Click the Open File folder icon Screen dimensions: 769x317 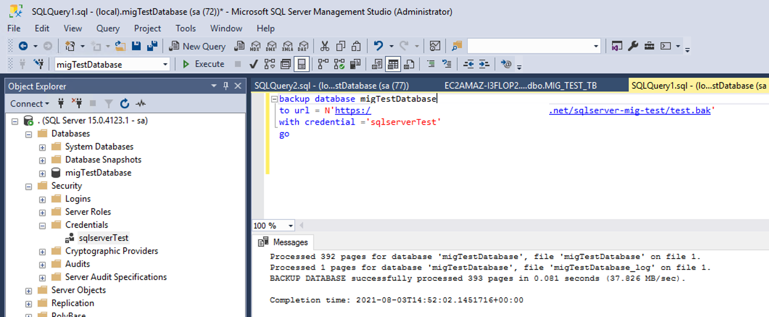click(x=120, y=46)
